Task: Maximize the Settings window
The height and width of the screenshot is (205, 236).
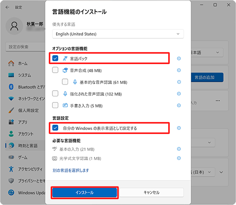Action: (215, 5)
